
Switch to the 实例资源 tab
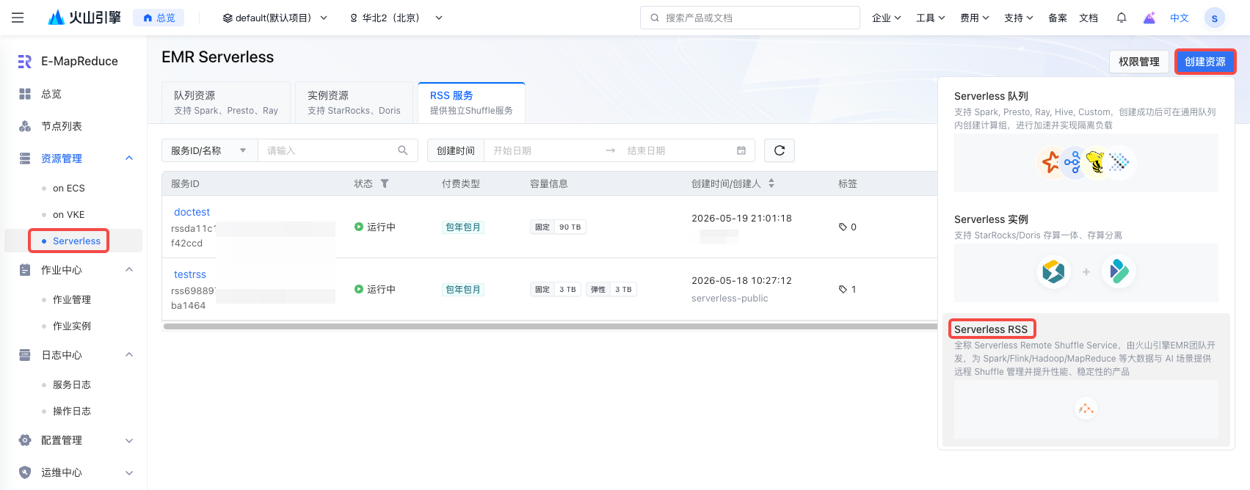(354, 102)
